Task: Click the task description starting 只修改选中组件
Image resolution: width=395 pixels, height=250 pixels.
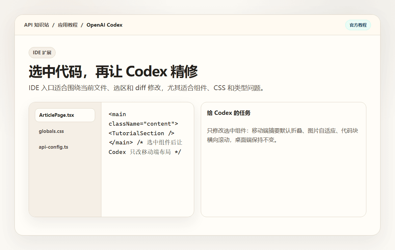Action: point(282,135)
